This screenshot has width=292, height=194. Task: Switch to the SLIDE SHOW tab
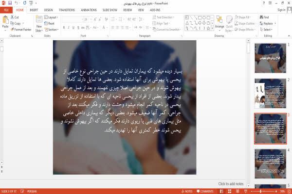click(110, 10)
